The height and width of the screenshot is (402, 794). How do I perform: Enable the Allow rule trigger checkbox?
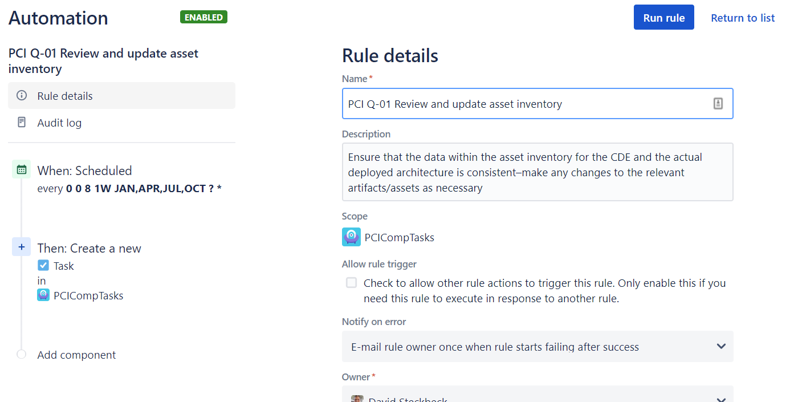pos(352,283)
